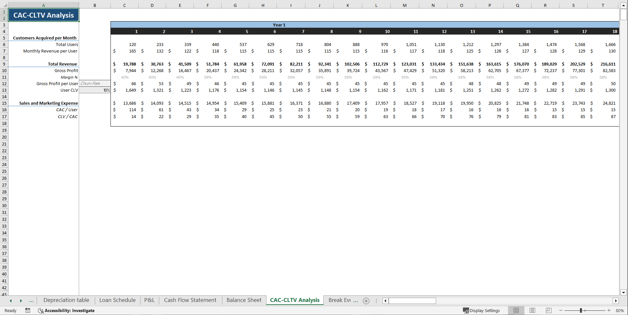The height and width of the screenshot is (315, 628).
Task: Open the full sheet list via ellipsis
Action: [x=31, y=300]
